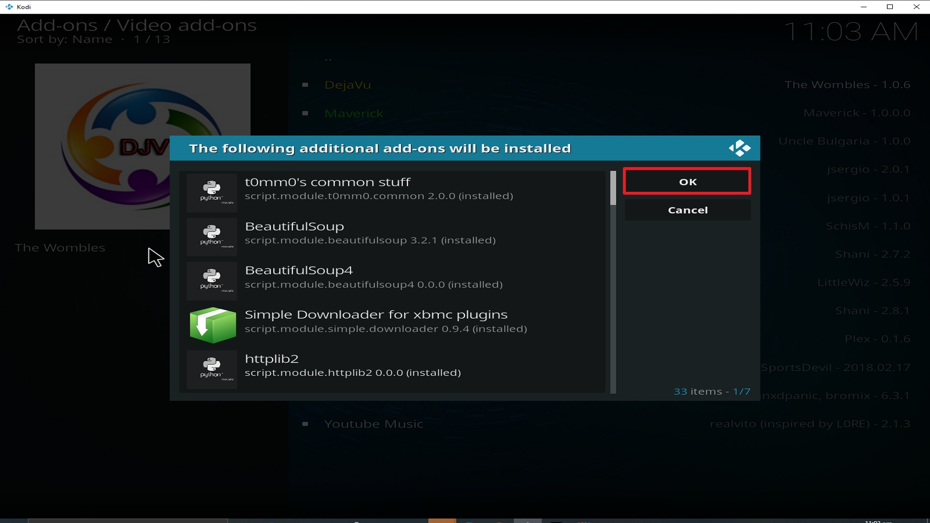This screenshot has width=930, height=523.
Task: Click the httplib2 python module icon
Action: tap(212, 369)
